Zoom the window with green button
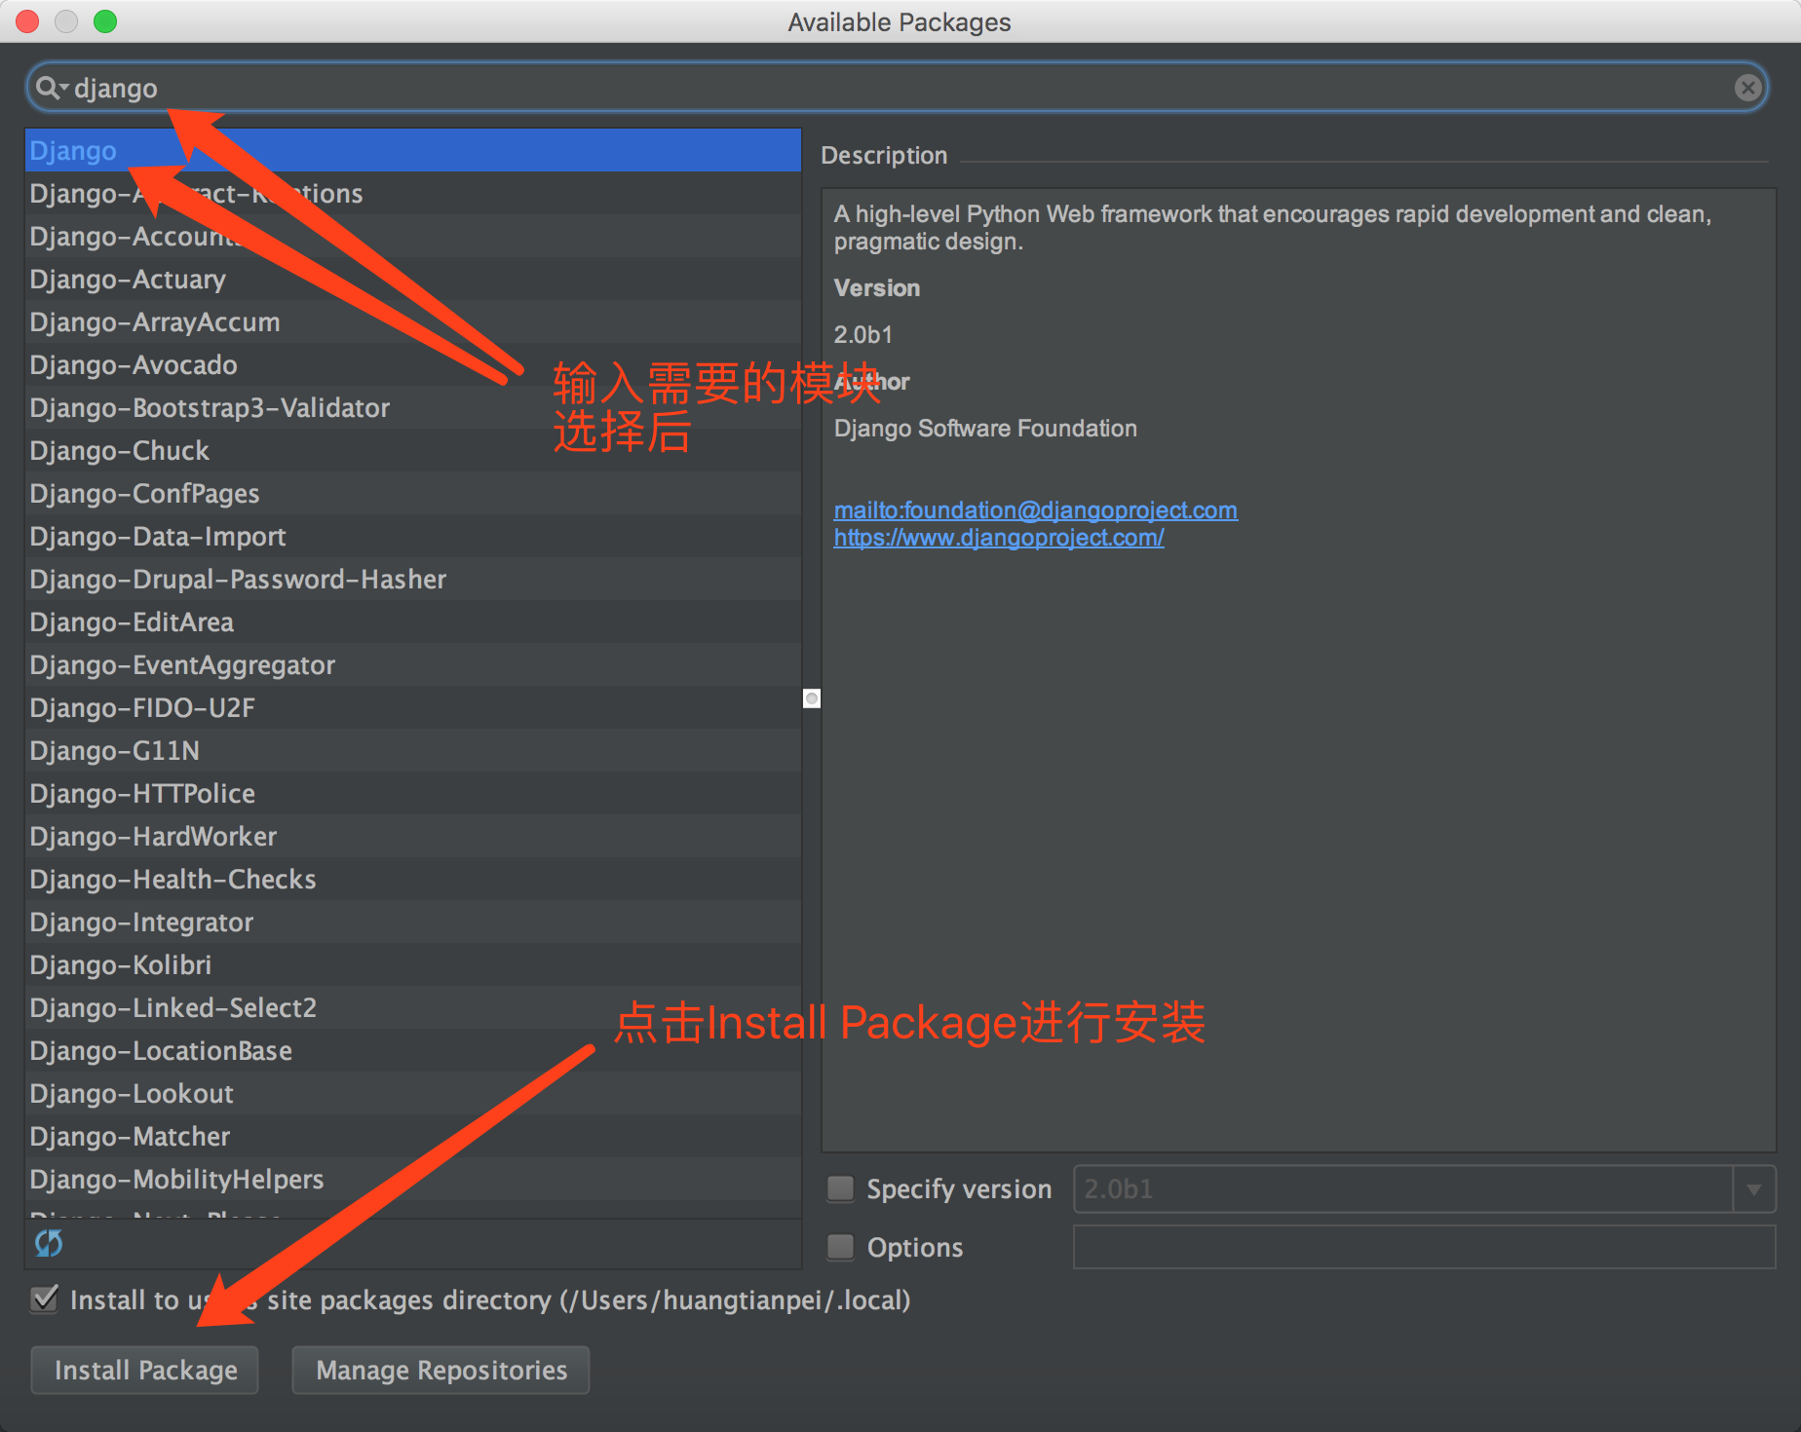The width and height of the screenshot is (1801, 1432). coord(105,21)
